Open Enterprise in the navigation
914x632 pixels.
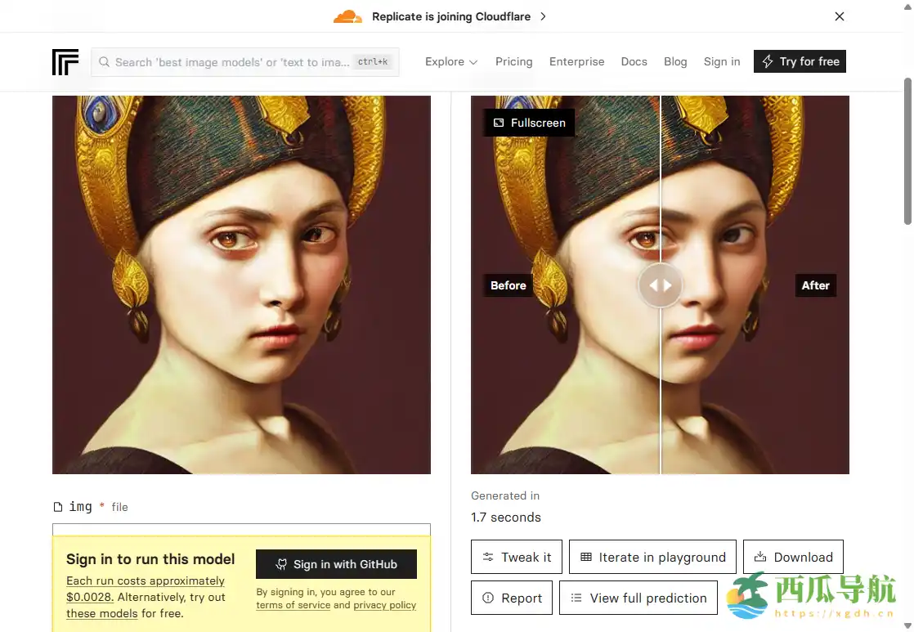(x=576, y=62)
